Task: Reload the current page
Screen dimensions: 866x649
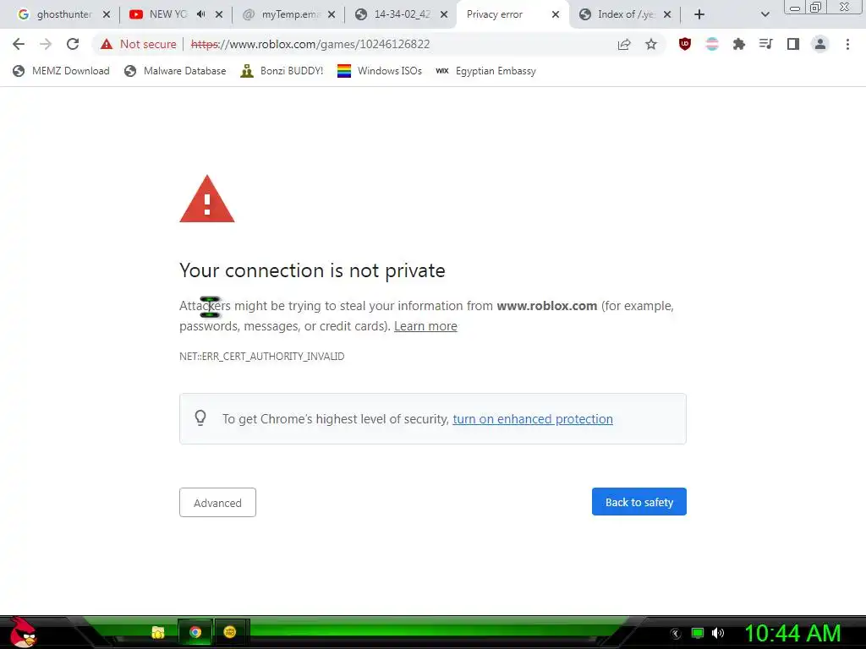Action: [73, 44]
